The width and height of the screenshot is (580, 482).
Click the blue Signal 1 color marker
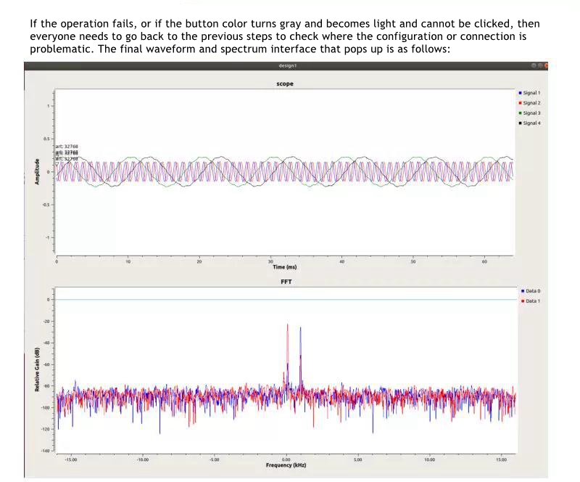[520, 93]
